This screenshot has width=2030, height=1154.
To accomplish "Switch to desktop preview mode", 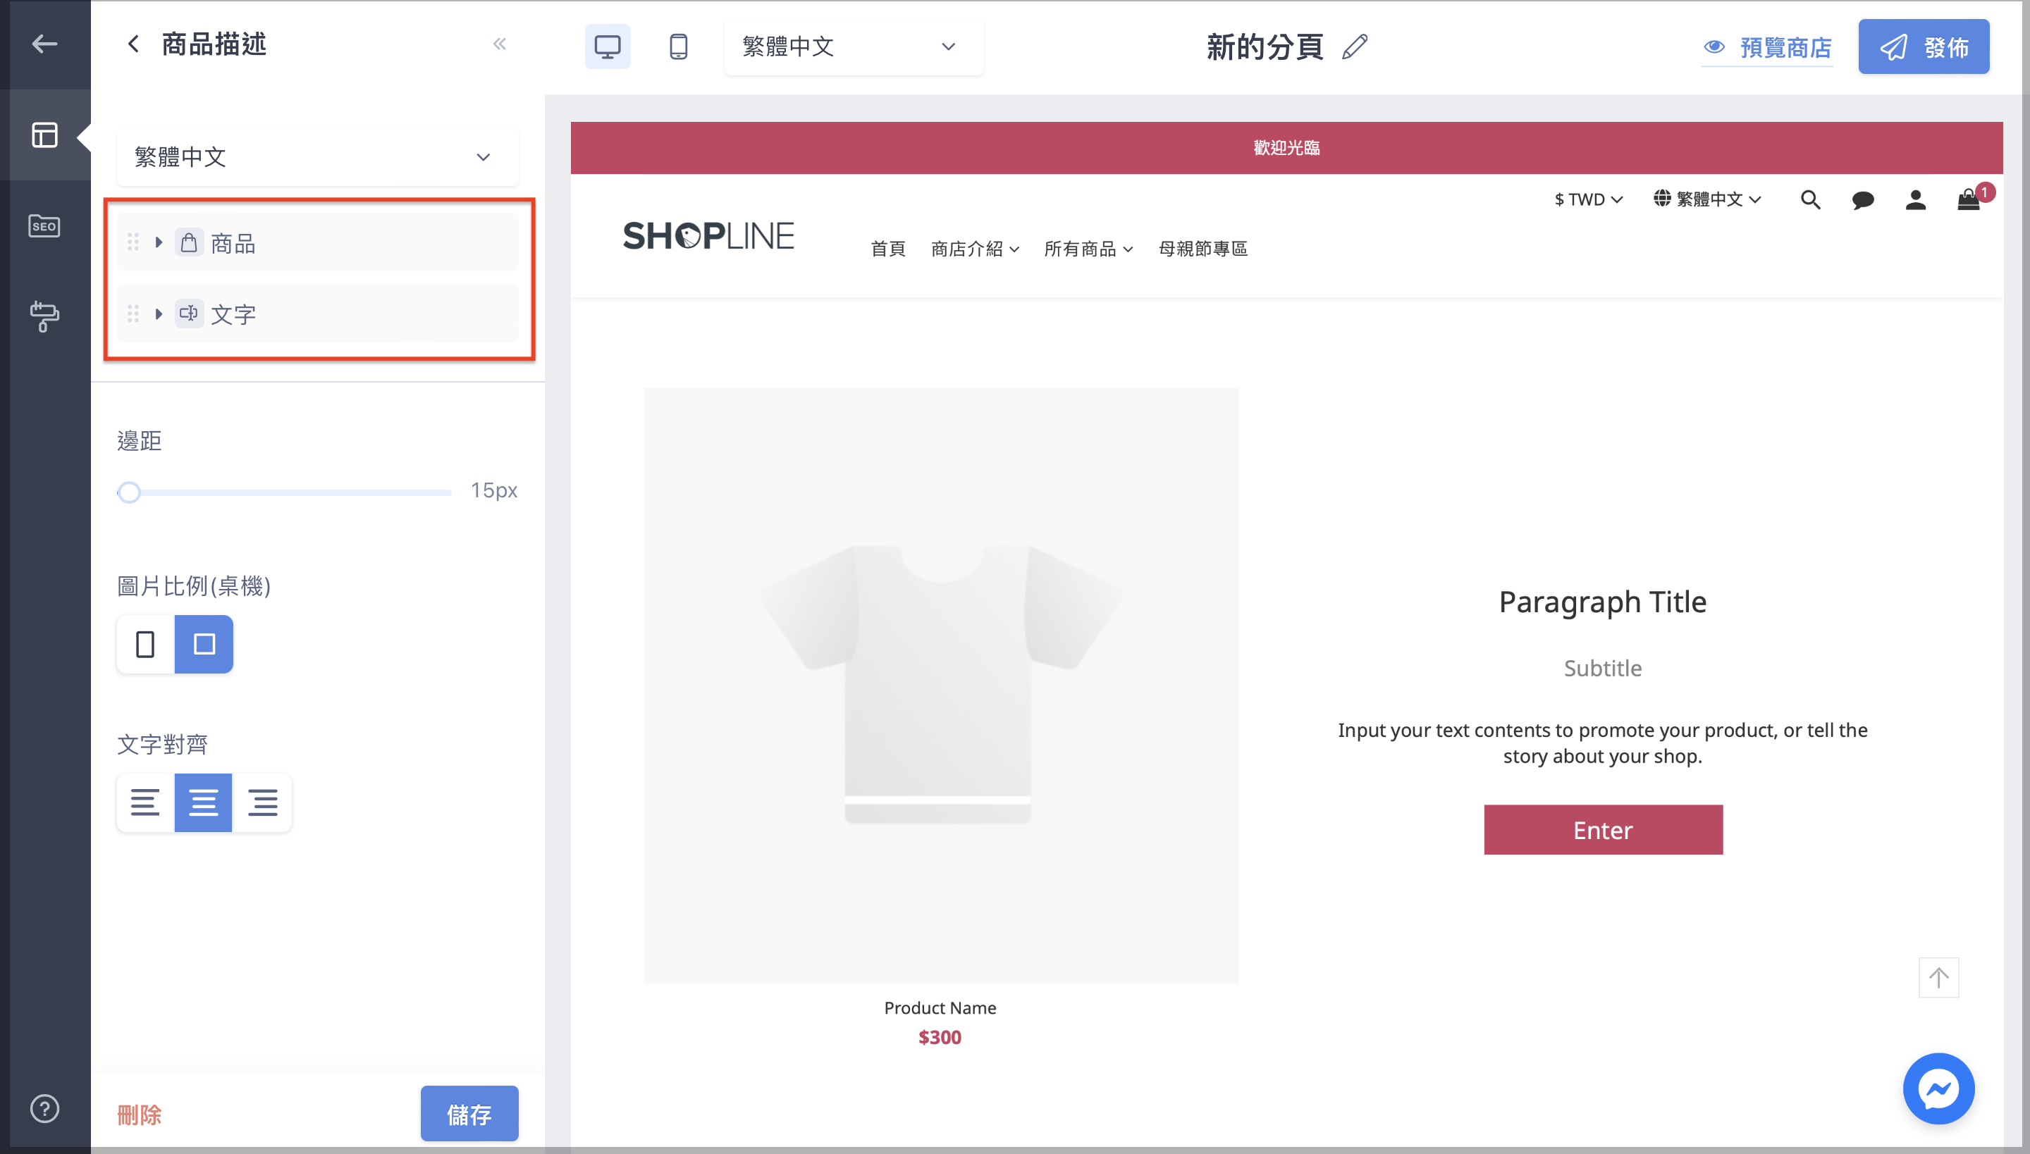I will (x=608, y=46).
